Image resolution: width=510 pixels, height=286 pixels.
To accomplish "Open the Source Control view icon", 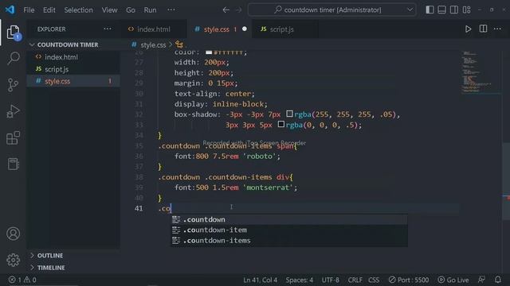I will [x=13, y=85].
